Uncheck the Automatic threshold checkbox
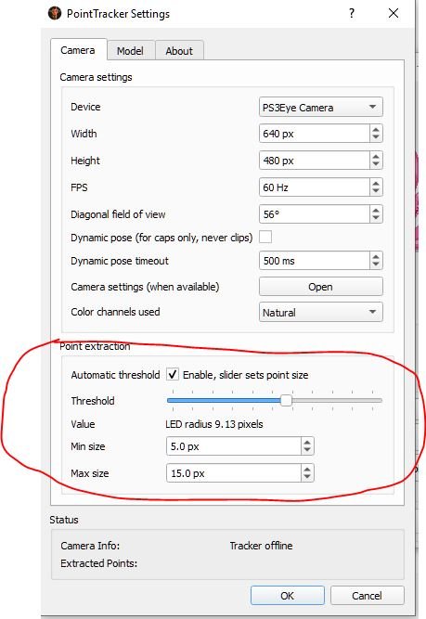 (173, 374)
